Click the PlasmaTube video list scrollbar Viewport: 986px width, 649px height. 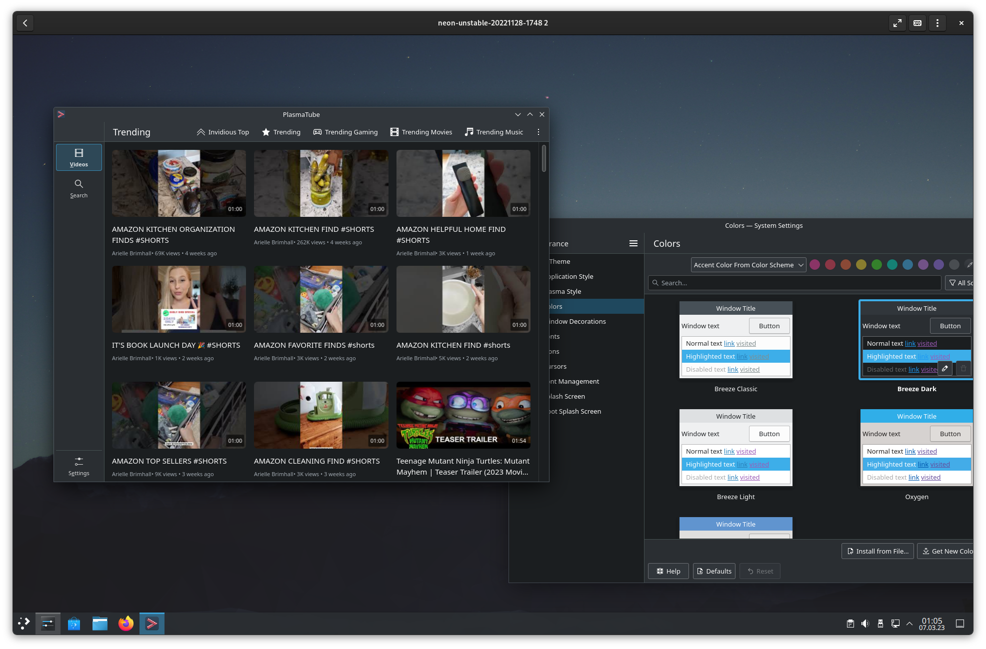[543, 158]
